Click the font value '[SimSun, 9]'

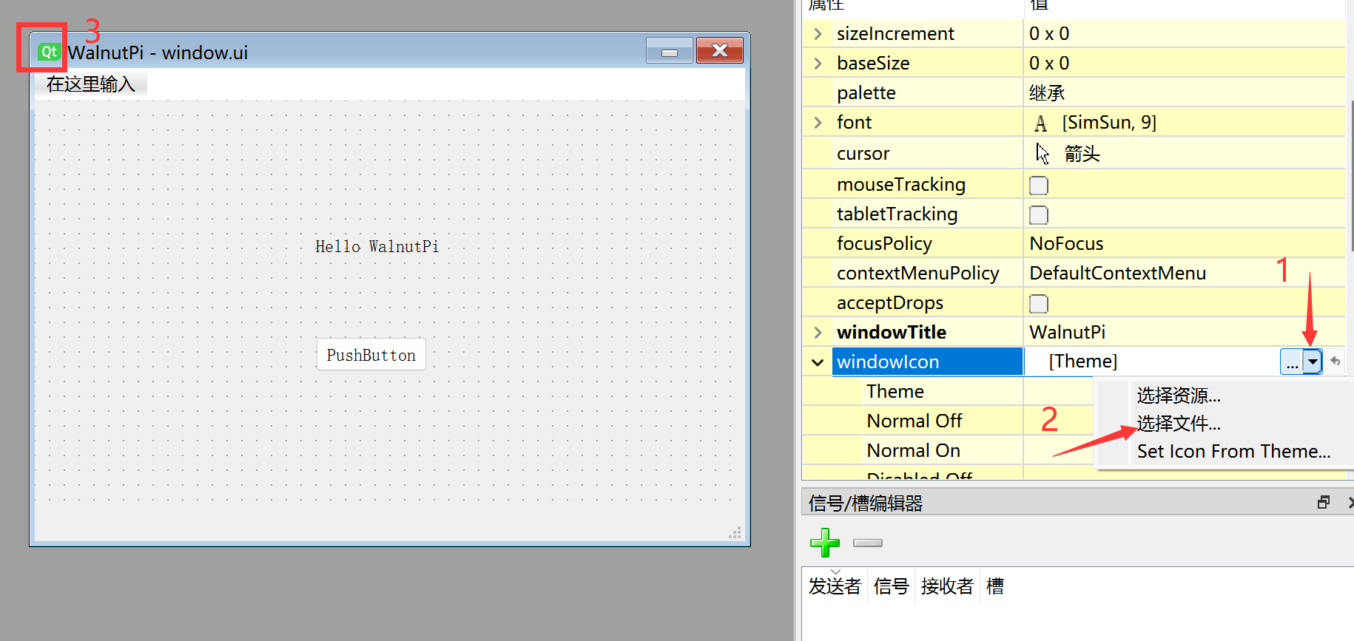pos(1109,123)
